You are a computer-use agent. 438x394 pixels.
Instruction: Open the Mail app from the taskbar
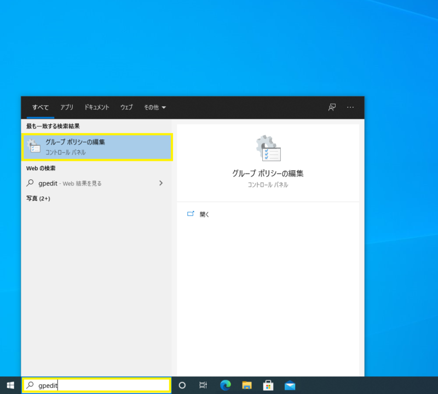pos(290,385)
